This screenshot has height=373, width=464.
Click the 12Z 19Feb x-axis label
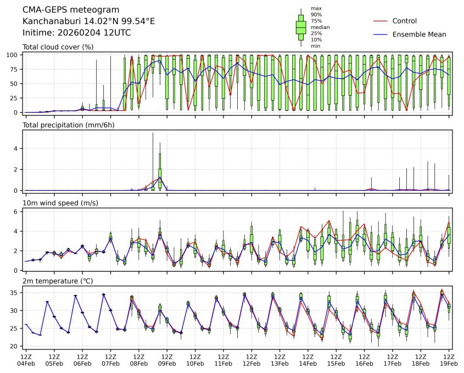click(x=449, y=359)
